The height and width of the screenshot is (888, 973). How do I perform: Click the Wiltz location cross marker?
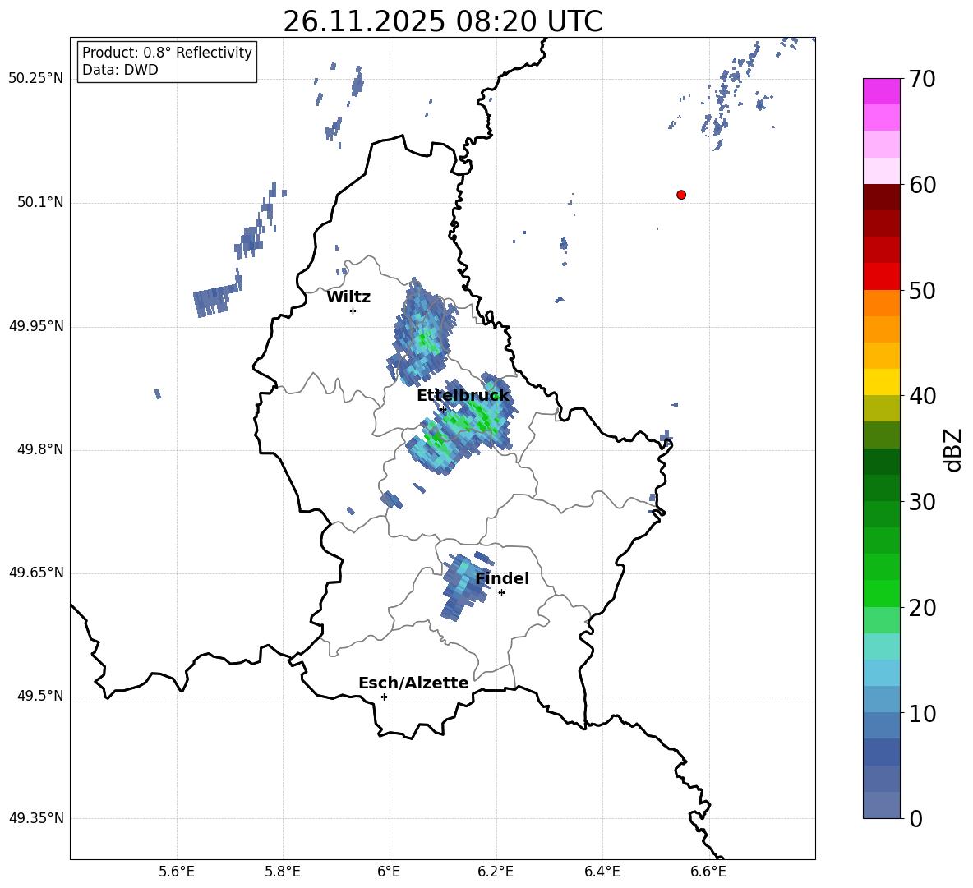(353, 311)
